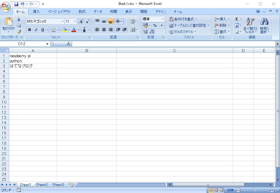This screenshot has height=193, width=280.
Task: Decrease decimal places
Action: [x=152, y=32]
